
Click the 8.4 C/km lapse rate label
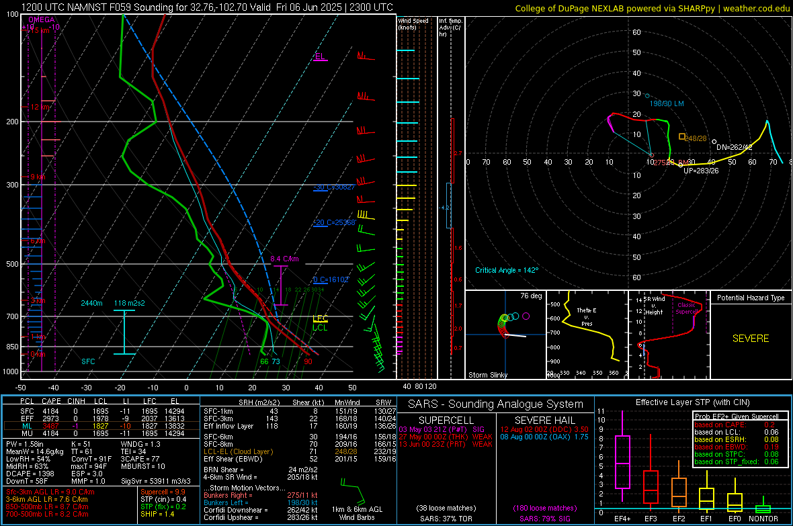tap(284, 259)
